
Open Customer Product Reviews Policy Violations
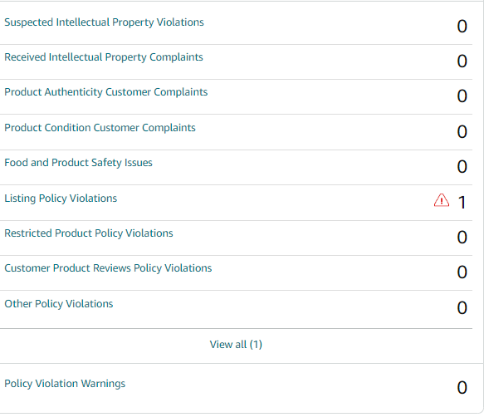[108, 268]
